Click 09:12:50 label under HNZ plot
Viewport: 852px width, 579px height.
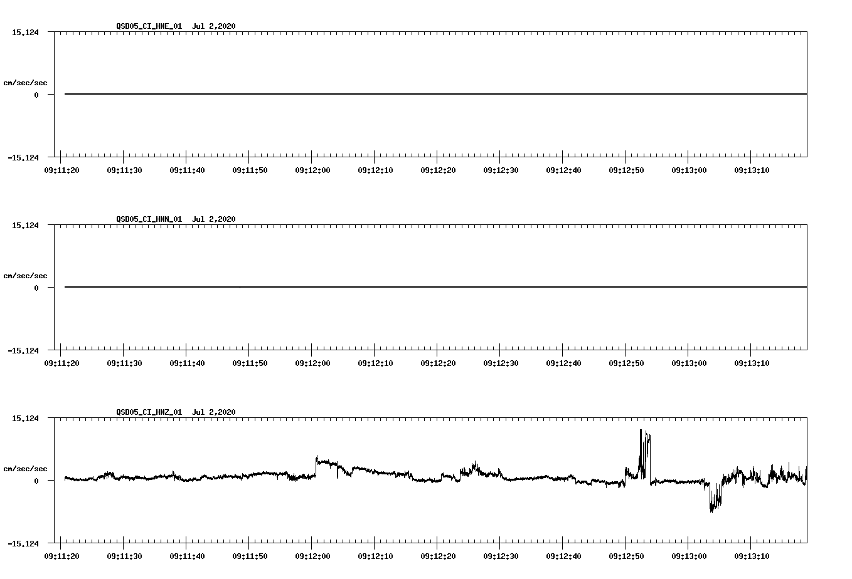coord(626,556)
